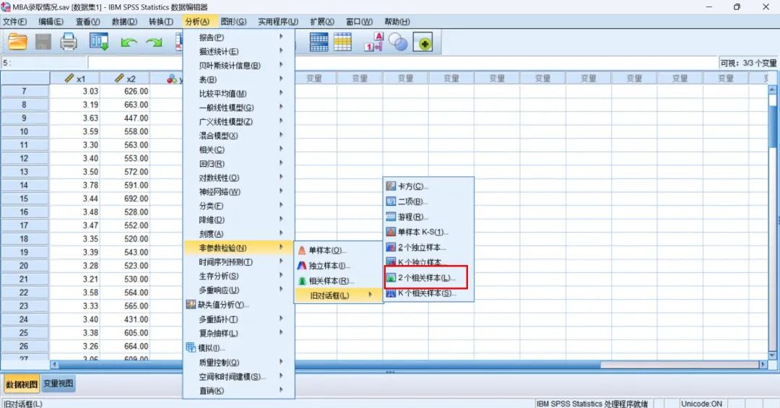Expand 生存分析(S) submenu

[x=239, y=276]
